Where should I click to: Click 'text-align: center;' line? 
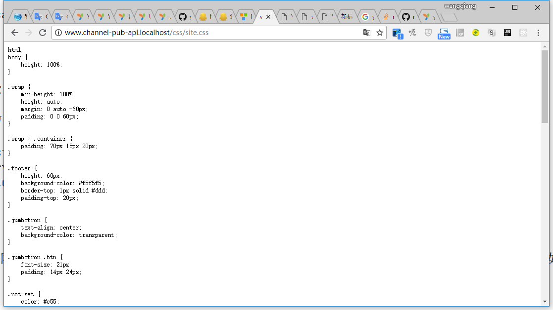(51, 228)
